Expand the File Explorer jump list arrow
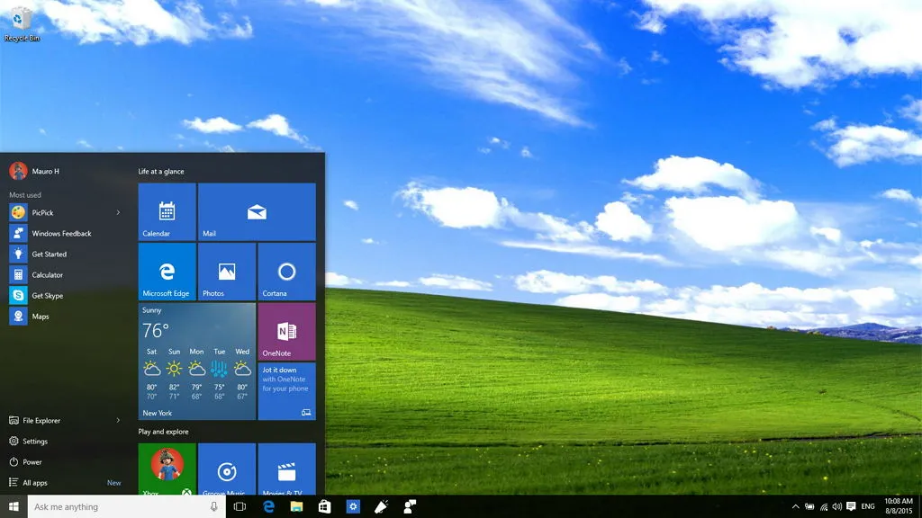 118,420
